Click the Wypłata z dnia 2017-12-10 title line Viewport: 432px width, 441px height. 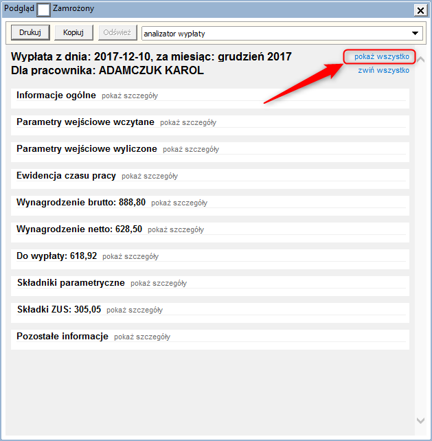(151, 56)
